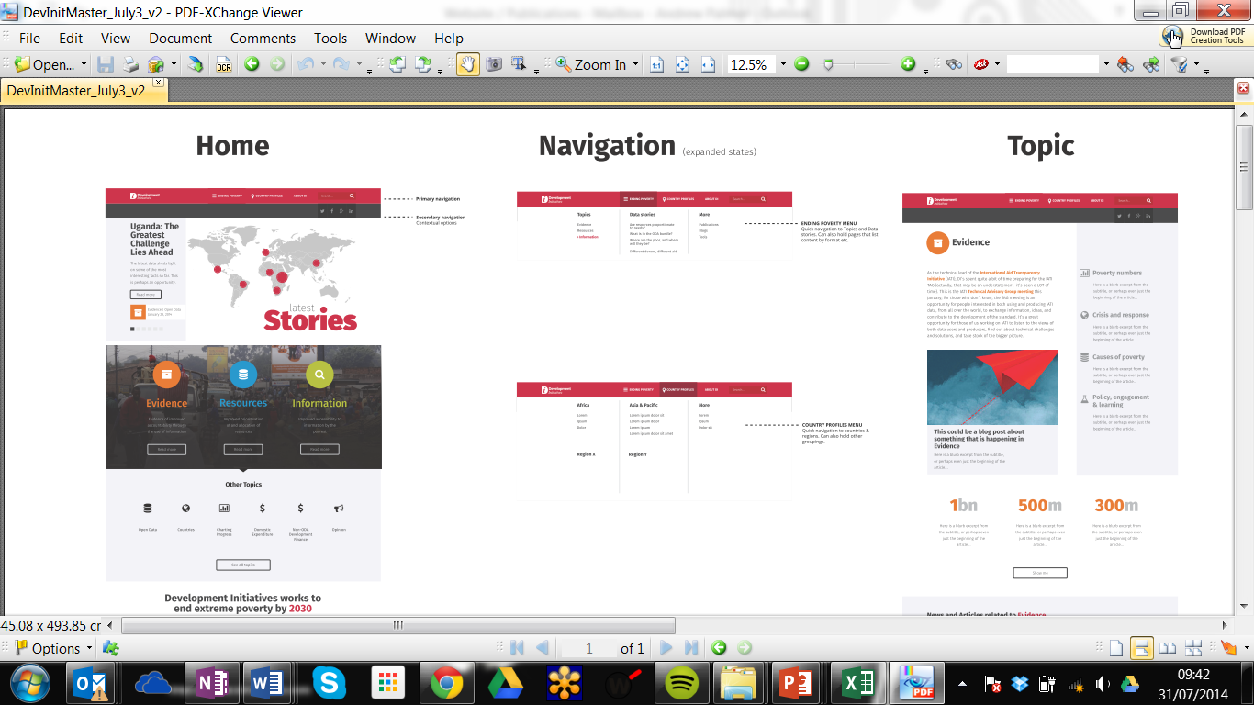Click Download PDF Creation Tools button
The width and height of the screenshot is (1254, 705).
[x=1204, y=36]
